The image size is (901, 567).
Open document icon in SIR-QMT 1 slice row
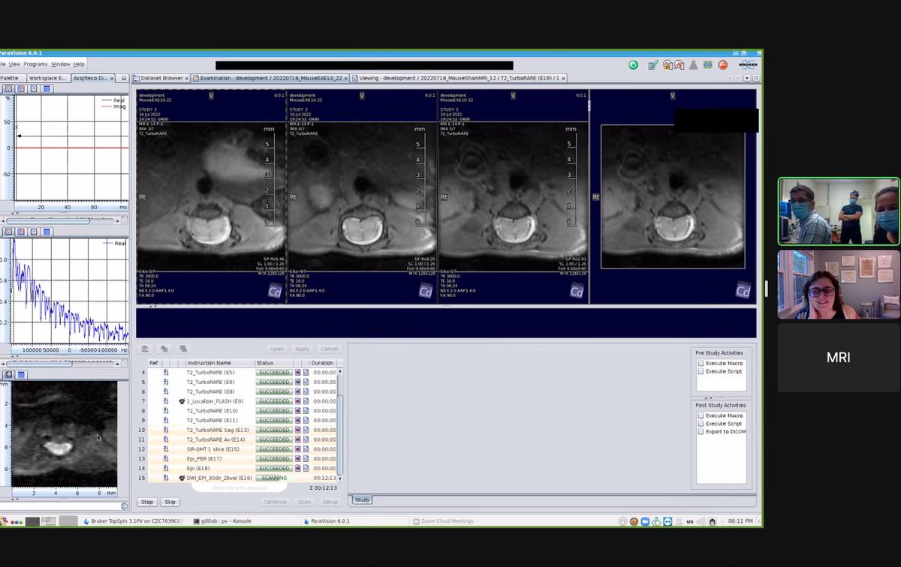coord(306,449)
